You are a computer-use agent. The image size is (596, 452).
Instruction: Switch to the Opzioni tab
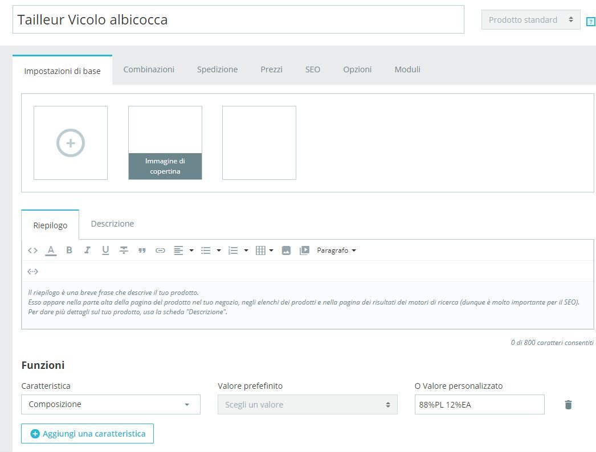357,69
